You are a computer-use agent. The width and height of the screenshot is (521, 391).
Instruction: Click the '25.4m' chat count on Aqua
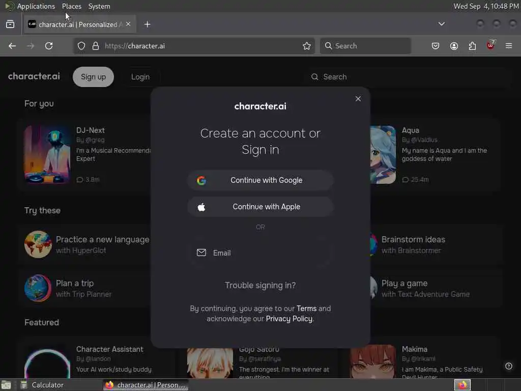click(x=415, y=180)
